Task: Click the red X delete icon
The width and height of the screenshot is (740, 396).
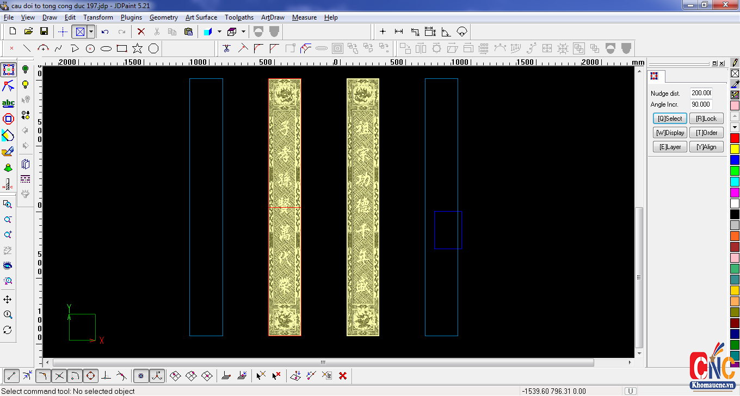Action: point(141,32)
